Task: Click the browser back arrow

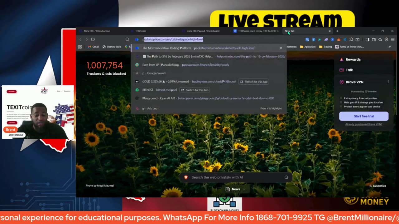Action: click(x=80, y=40)
